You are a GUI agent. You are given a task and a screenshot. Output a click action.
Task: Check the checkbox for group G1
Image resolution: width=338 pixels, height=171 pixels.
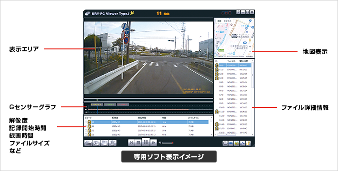86,126
